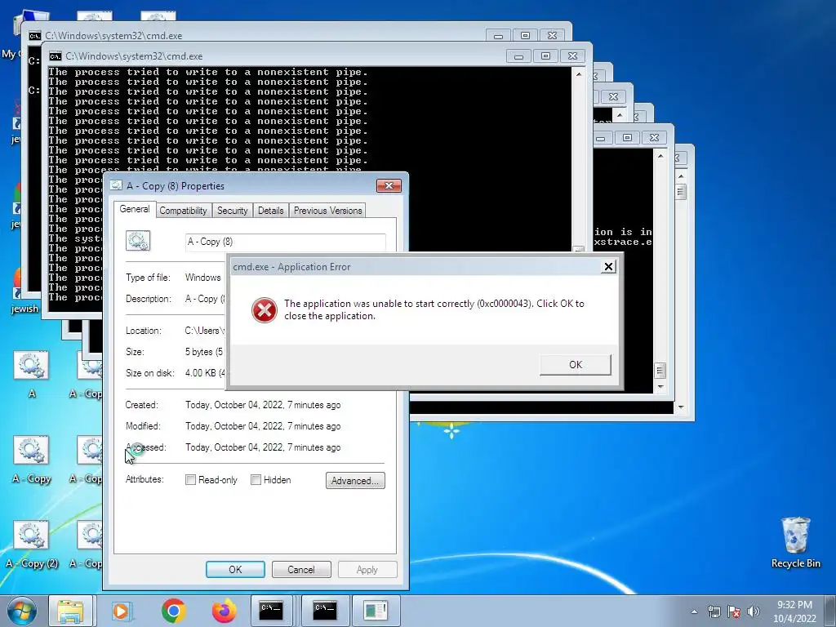Open the Action Center flag icon
The image size is (836, 627).
pos(734,611)
